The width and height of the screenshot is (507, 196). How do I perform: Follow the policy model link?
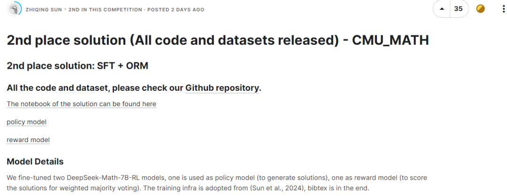pos(26,122)
